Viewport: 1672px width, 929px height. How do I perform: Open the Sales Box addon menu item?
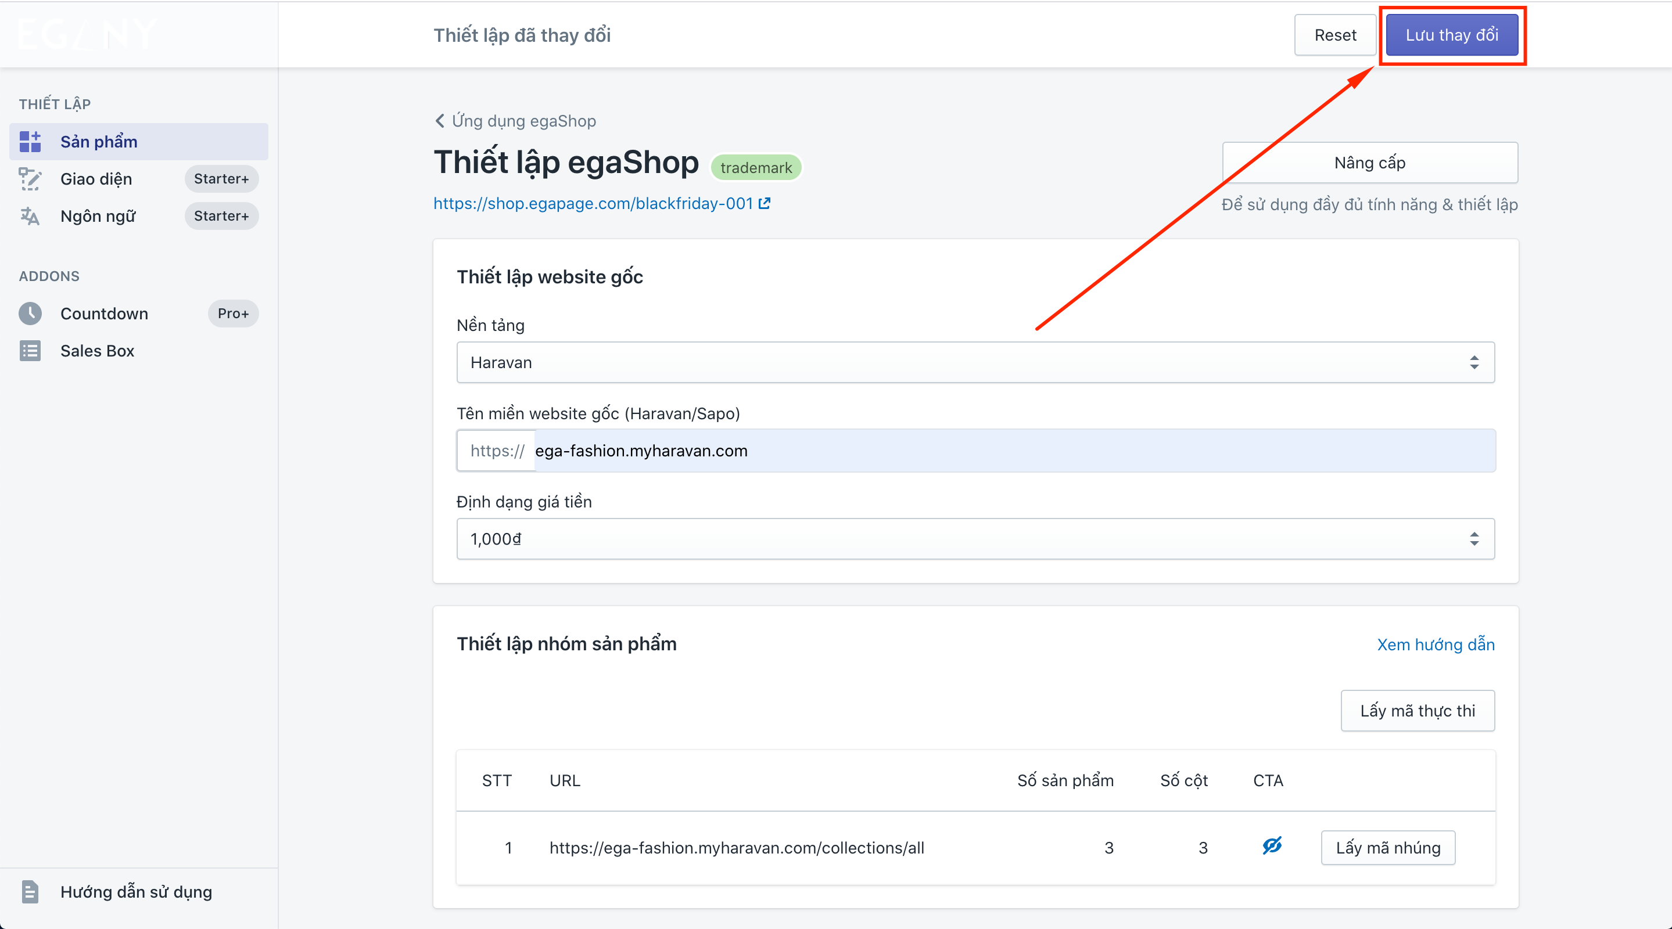coord(98,351)
